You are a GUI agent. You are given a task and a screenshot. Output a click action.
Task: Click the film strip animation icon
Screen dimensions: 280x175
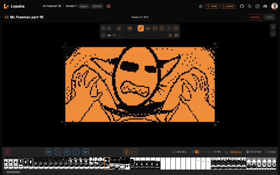point(7,17)
